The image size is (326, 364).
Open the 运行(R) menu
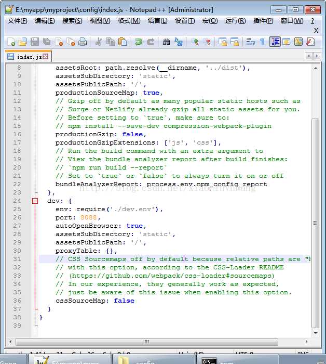[x=235, y=21]
